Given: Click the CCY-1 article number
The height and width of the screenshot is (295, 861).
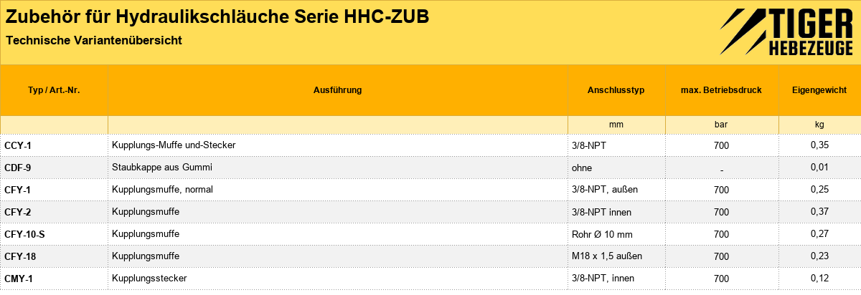Looking at the screenshot, I should (x=18, y=145).
